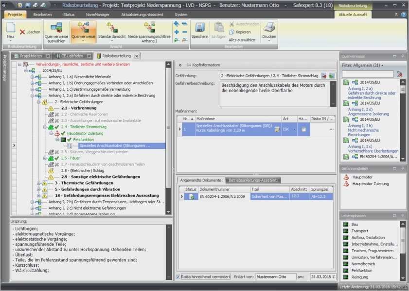The height and width of the screenshot is (291, 409).
Task: Click the Neu icon to create entry
Action: coord(10,28)
